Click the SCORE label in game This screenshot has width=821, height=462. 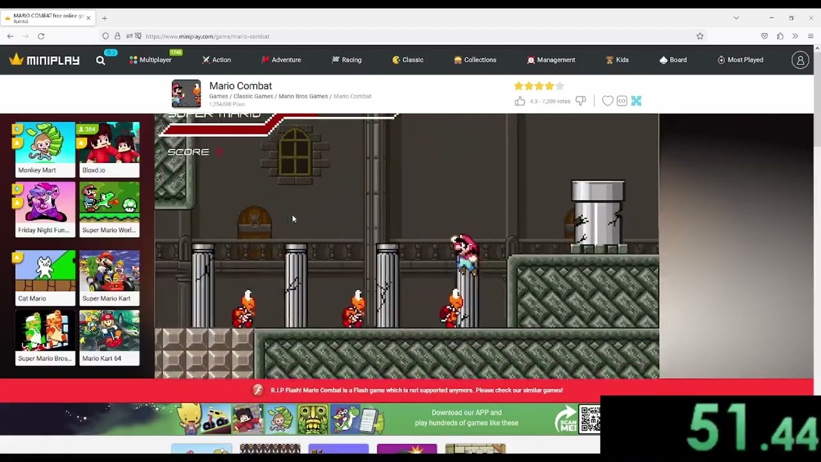pos(189,152)
